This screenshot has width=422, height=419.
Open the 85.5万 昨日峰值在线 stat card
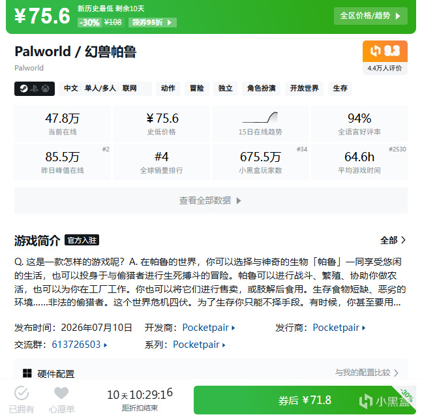[63, 162]
